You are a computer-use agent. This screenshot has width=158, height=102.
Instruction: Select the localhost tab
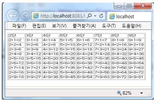(129, 16)
